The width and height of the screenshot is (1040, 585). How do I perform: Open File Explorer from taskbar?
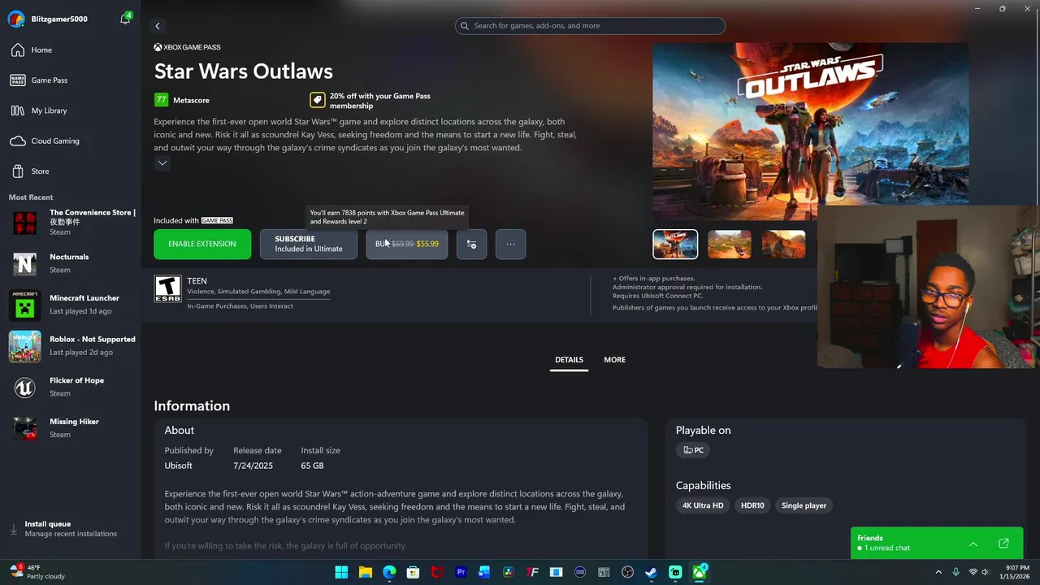365,572
